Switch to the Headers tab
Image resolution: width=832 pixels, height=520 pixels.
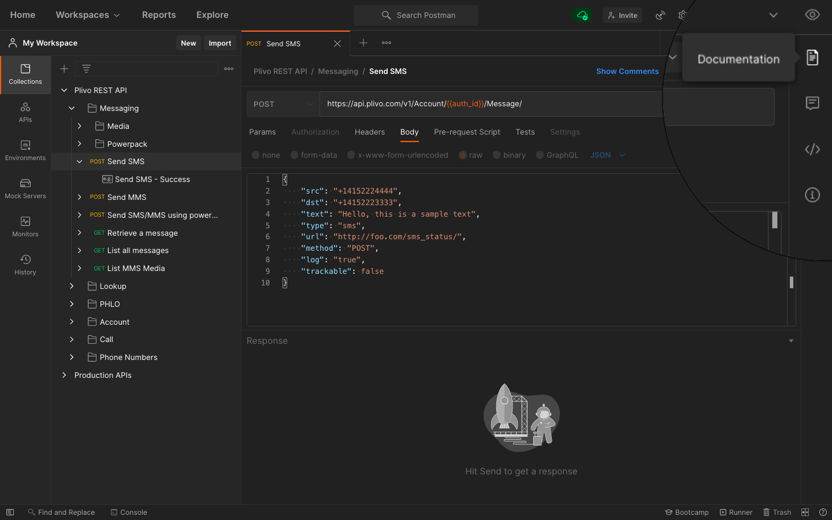369,132
